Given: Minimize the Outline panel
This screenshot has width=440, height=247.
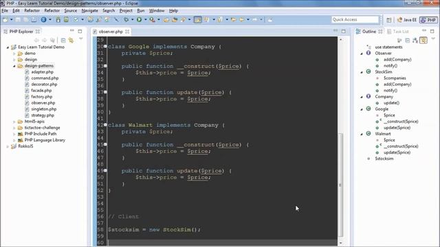Looking at the screenshot, I should tap(424, 30).
